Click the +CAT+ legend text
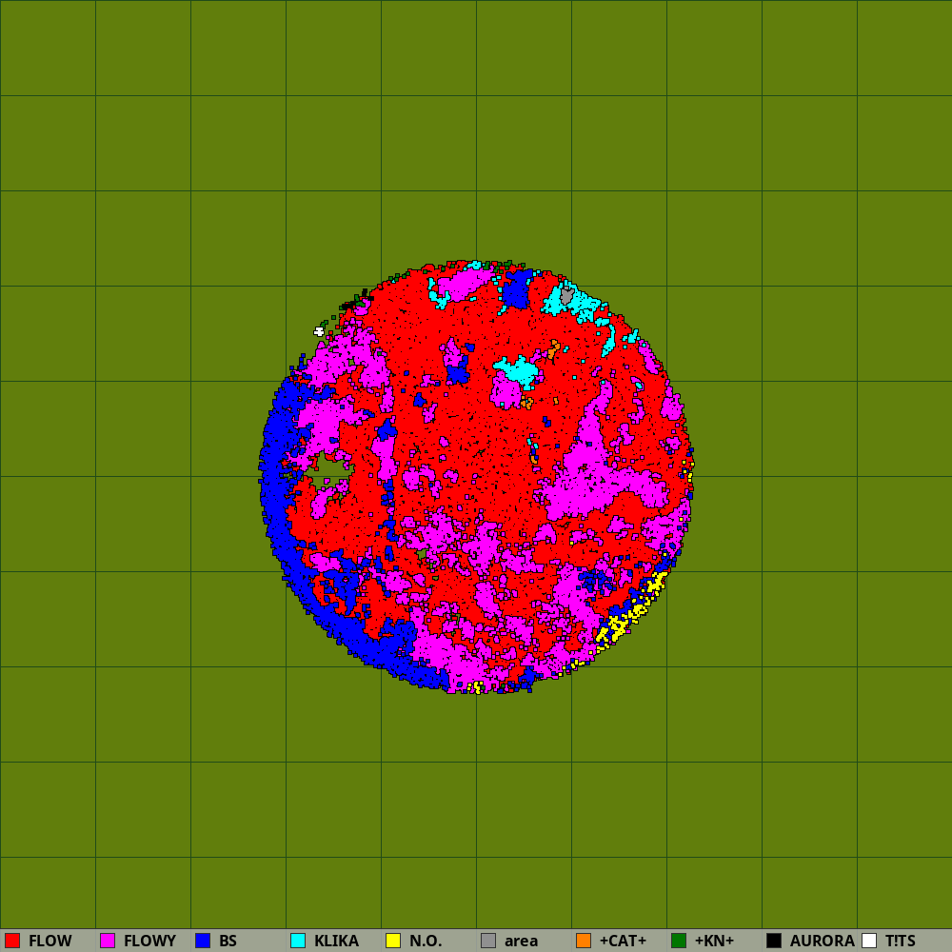 pos(623,941)
